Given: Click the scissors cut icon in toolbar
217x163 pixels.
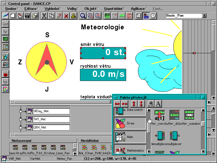Looking at the screenshot, I should [44, 16].
